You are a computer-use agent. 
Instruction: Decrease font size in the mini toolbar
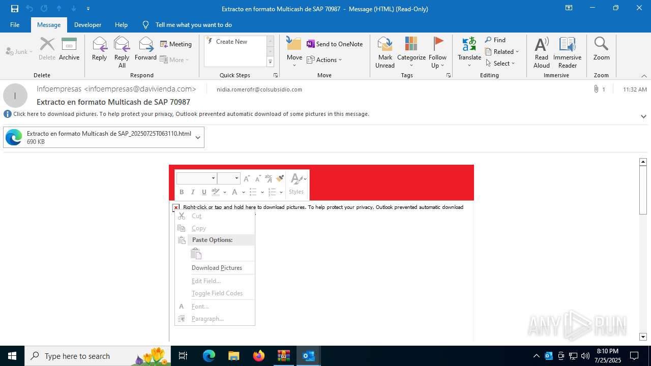(x=258, y=178)
